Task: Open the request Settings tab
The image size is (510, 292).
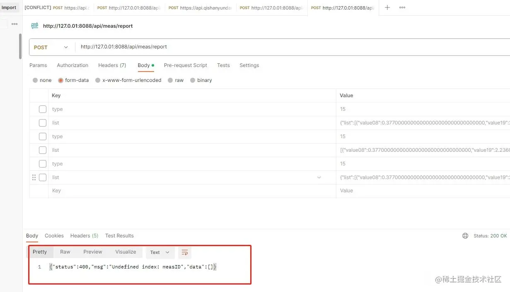Action: point(249,65)
